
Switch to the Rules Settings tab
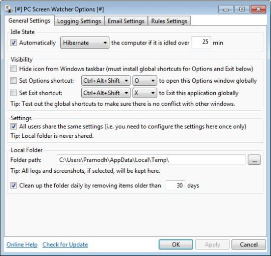coord(169,21)
